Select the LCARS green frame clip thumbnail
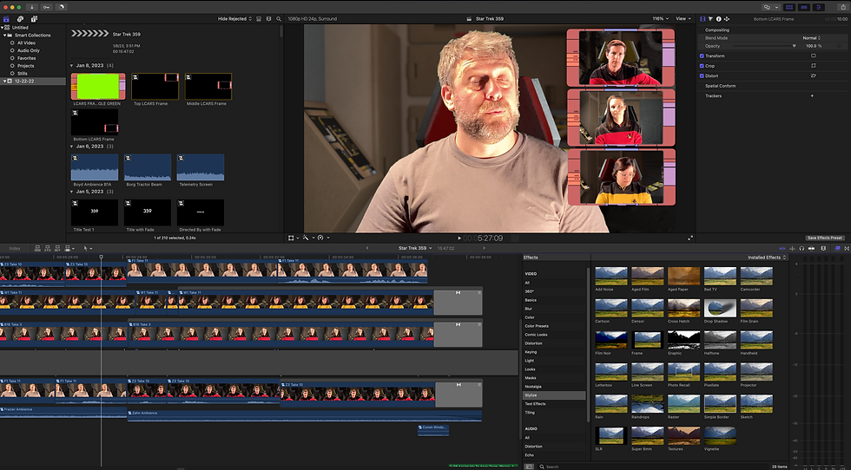The height and width of the screenshot is (470, 851). click(x=98, y=86)
